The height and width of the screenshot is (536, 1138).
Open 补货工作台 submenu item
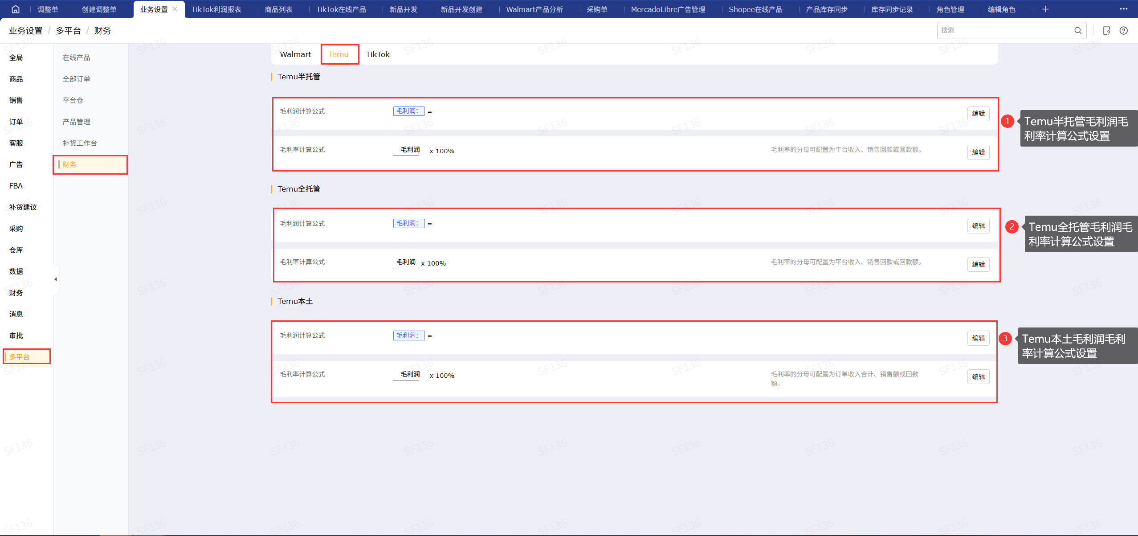coord(80,143)
